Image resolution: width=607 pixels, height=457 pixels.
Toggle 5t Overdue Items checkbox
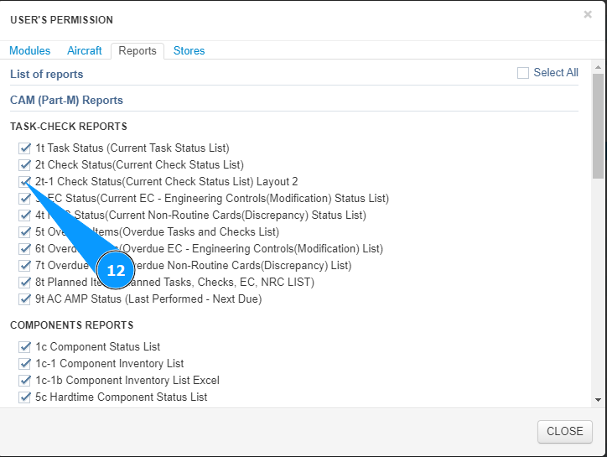click(x=25, y=232)
